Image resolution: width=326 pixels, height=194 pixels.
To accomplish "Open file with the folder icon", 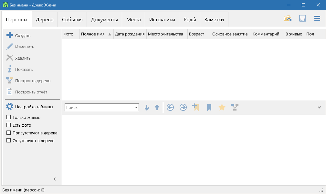I will pyautogui.click(x=288, y=18).
